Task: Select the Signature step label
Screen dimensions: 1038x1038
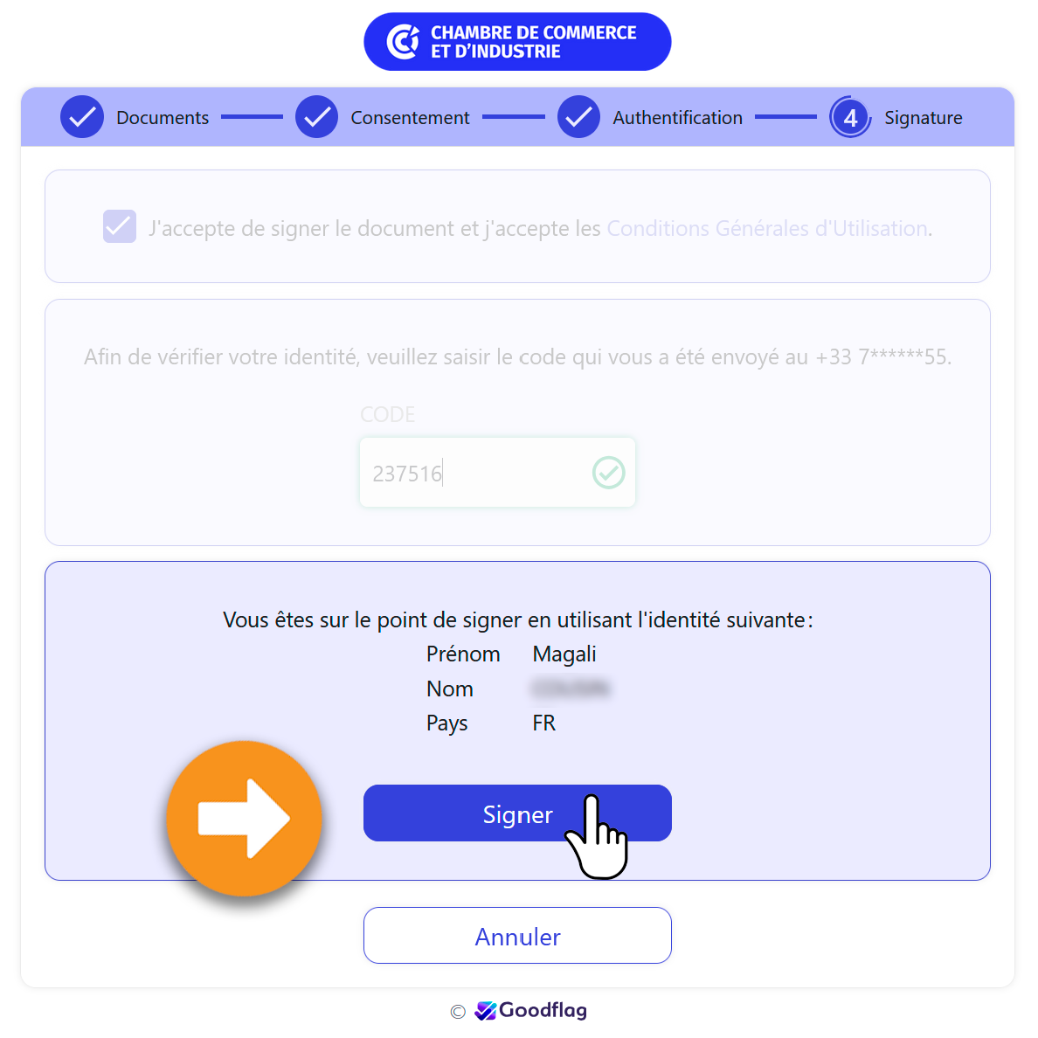Action: tap(924, 118)
